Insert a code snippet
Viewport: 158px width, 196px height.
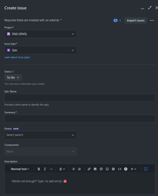(120, 169)
